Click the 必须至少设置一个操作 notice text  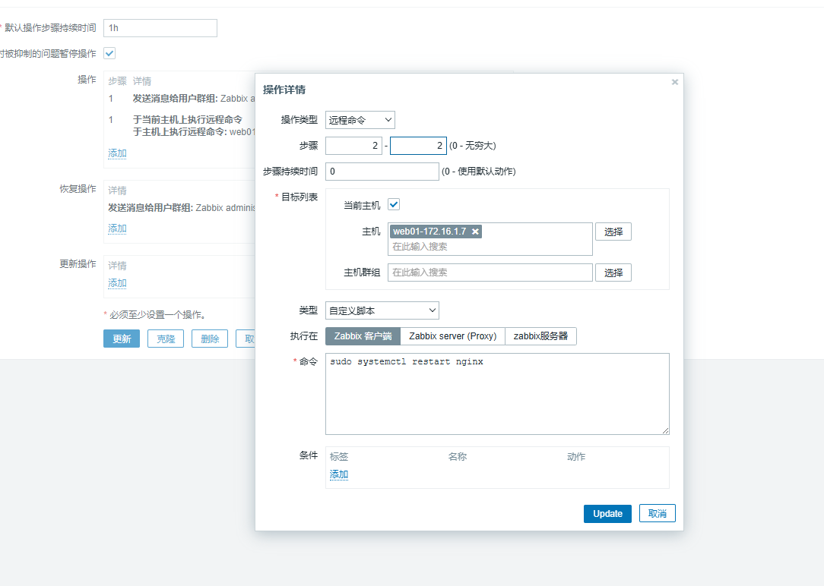click(x=157, y=315)
